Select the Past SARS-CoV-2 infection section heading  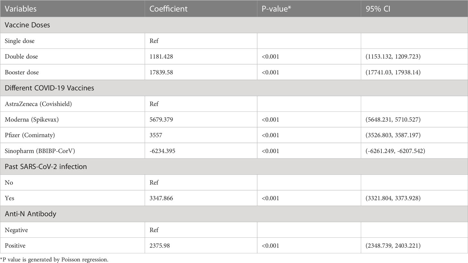point(46,167)
